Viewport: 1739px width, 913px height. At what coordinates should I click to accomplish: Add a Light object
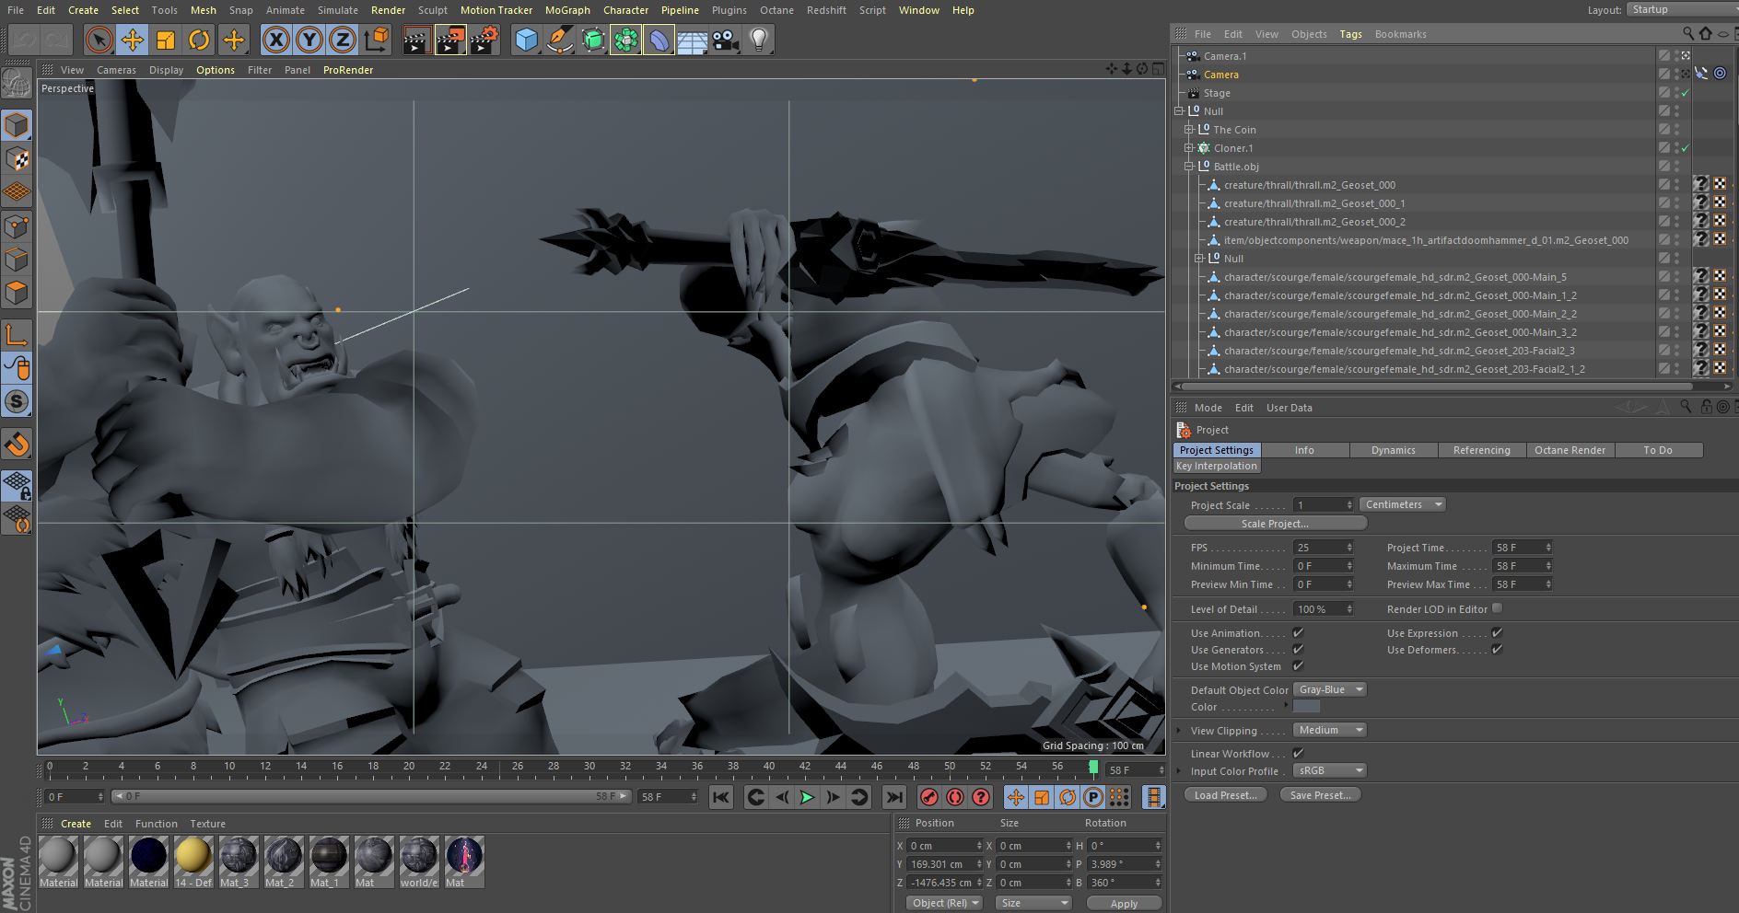tap(759, 40)
